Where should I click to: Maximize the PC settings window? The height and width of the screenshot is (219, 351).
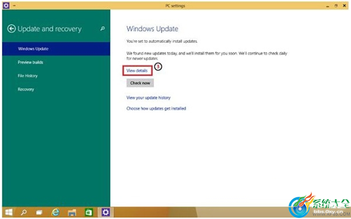point(336,6)
